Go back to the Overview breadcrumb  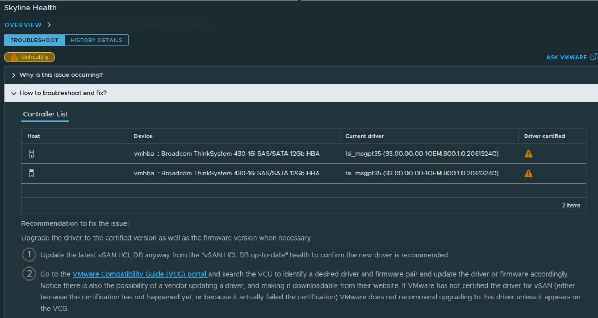23,25
